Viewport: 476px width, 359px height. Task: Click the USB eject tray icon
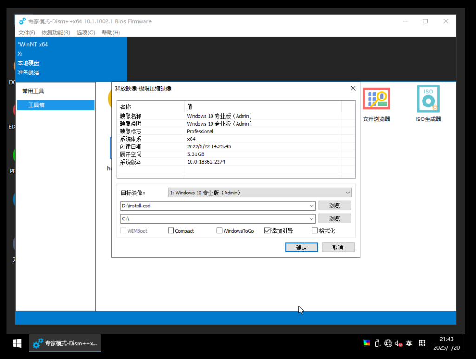tap(377, 344)
